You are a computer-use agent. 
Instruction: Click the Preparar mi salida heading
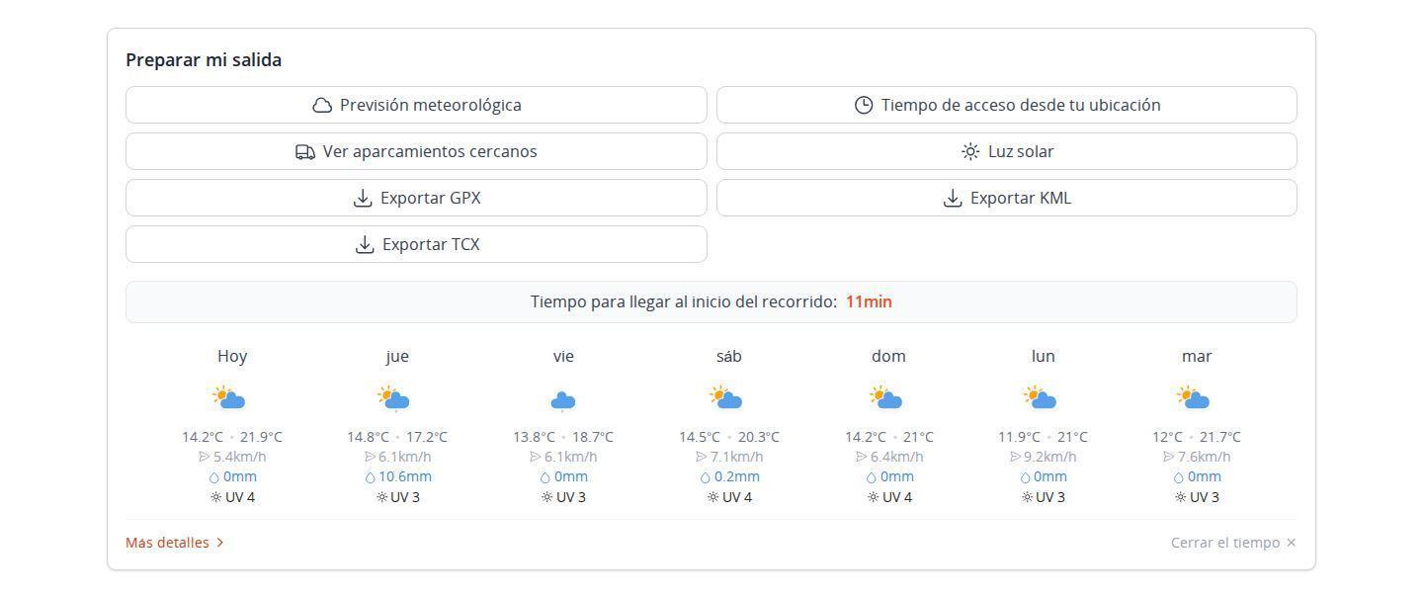click(204, 59)
